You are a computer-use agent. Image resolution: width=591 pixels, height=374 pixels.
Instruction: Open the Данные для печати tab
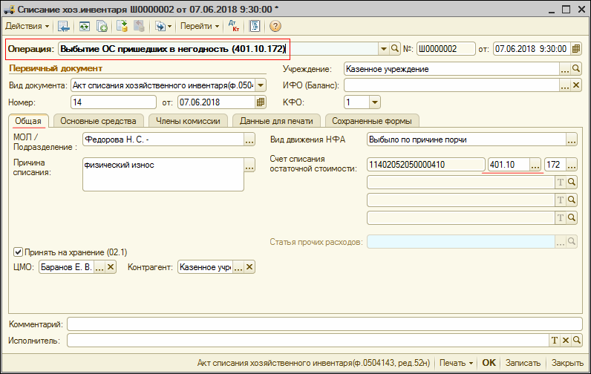(276, 121)
